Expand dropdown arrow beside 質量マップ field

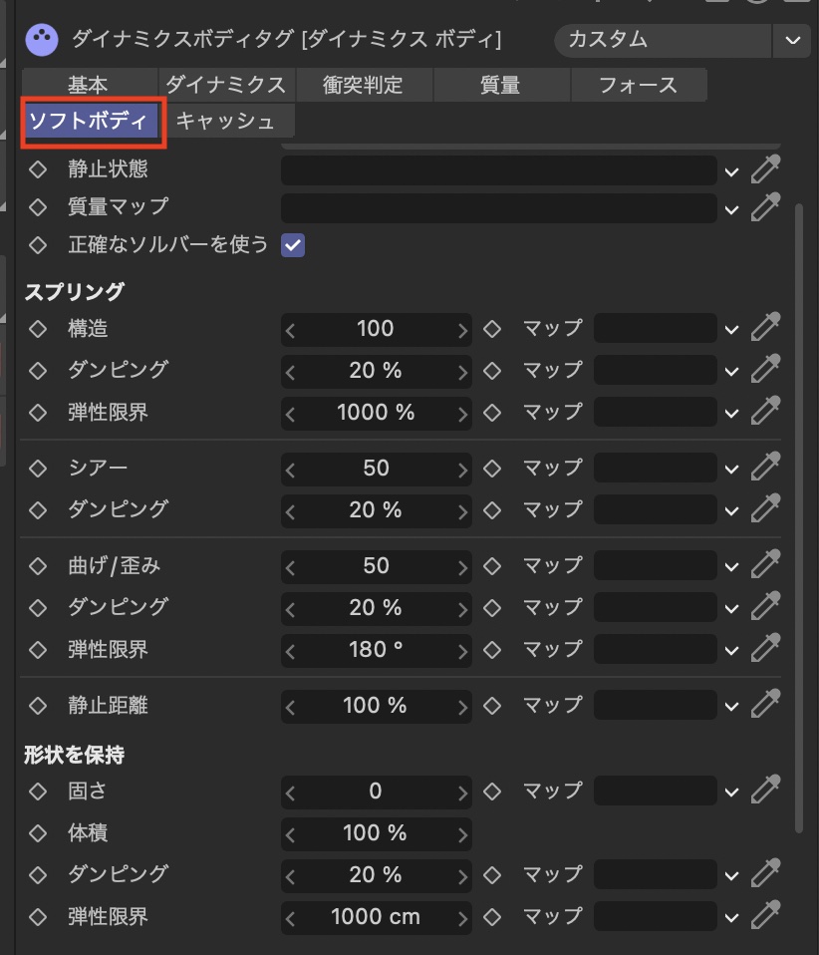(732, 208)
